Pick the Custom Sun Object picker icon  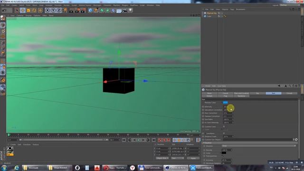[x=296, y=140]
